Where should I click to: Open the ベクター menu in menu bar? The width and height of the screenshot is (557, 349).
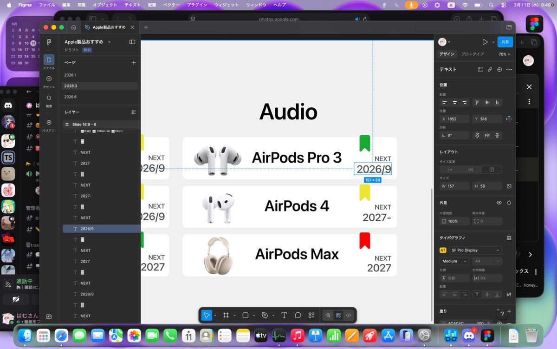171,5
